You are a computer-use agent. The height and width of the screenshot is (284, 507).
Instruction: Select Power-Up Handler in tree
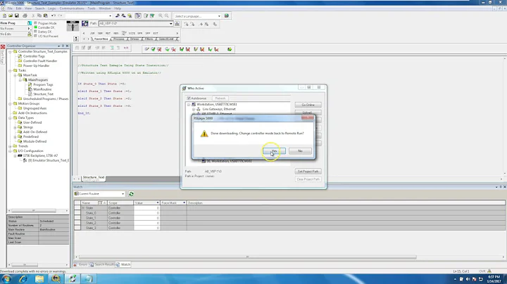pos(36,65)
